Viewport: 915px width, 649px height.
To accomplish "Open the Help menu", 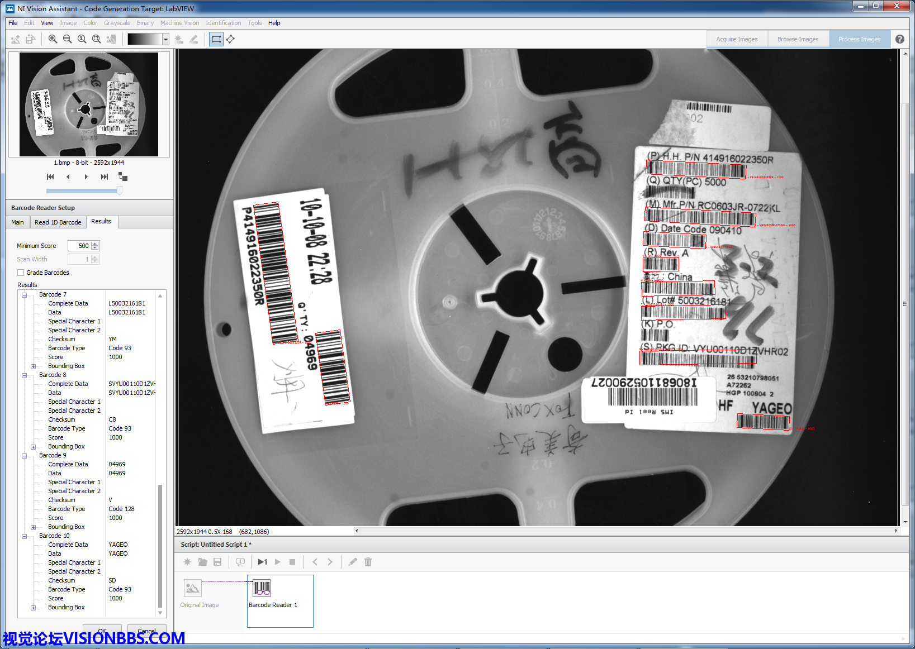I will coord(274,23).
